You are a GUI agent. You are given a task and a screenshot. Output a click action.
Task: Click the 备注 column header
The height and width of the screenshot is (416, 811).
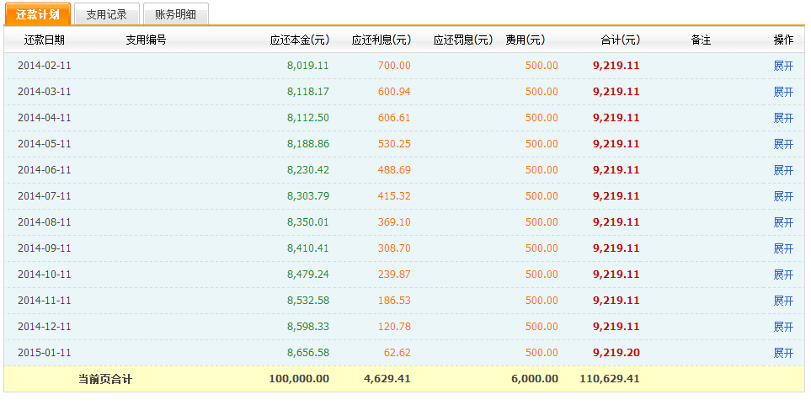tap(701, 40)
